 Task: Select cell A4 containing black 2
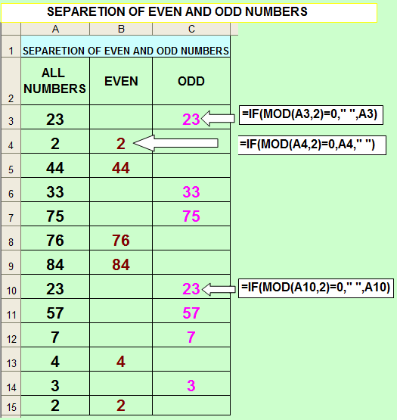click(55, 142)
